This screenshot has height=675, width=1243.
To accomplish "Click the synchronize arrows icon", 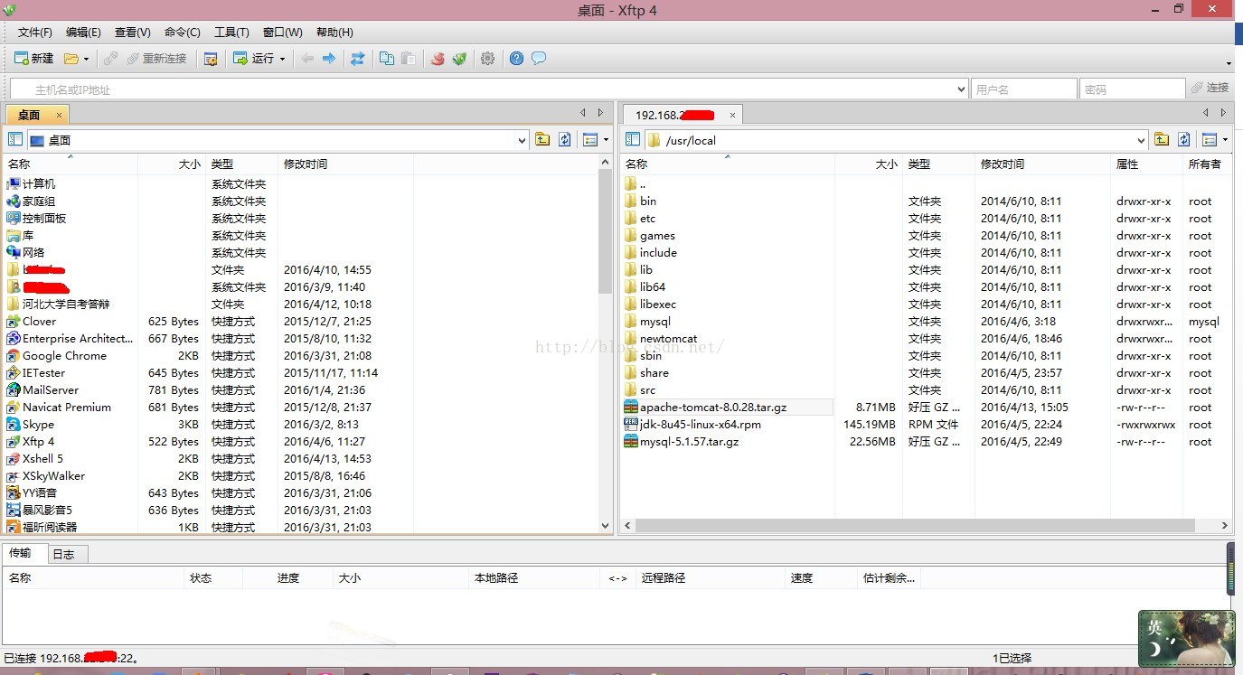I will (358, 59).
